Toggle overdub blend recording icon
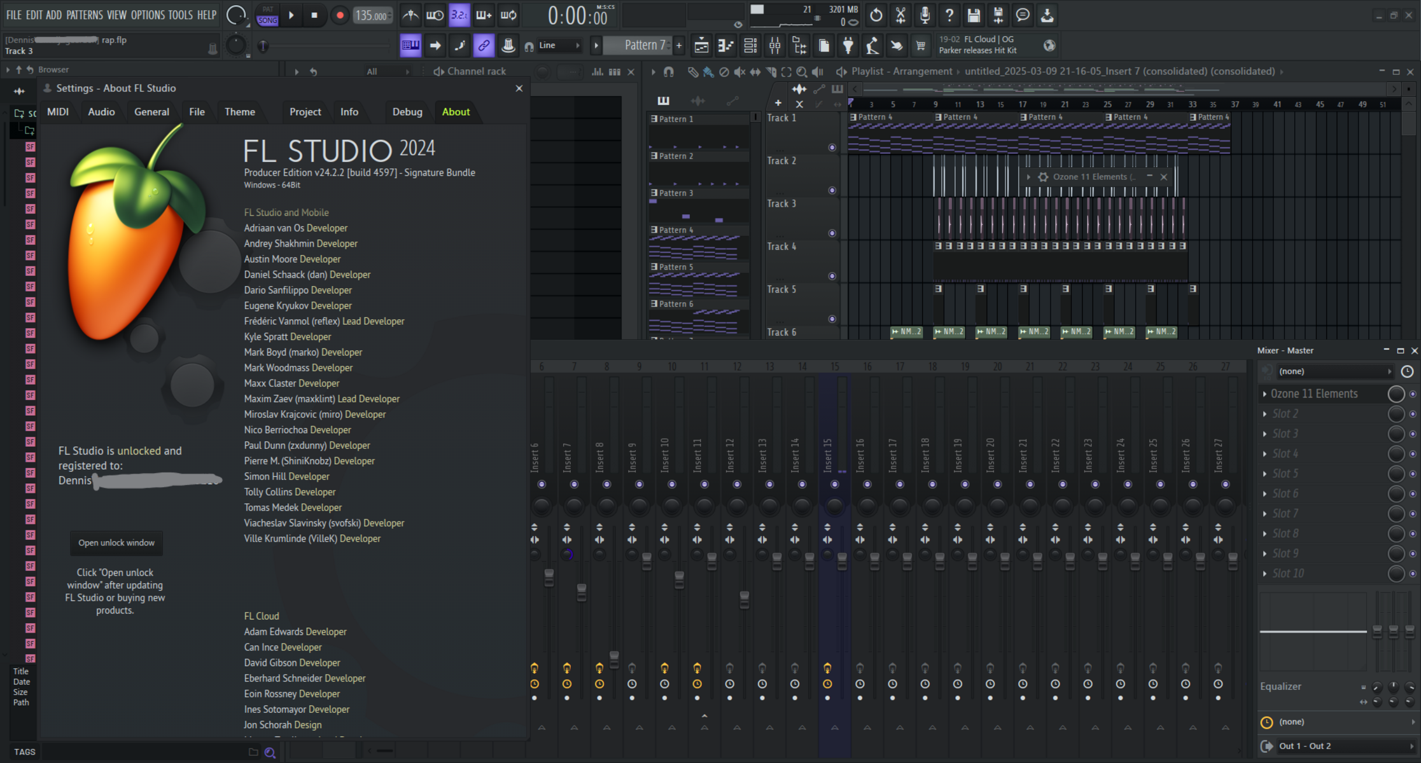Viewport: 1421px width, 763px height. pos(484,15)
